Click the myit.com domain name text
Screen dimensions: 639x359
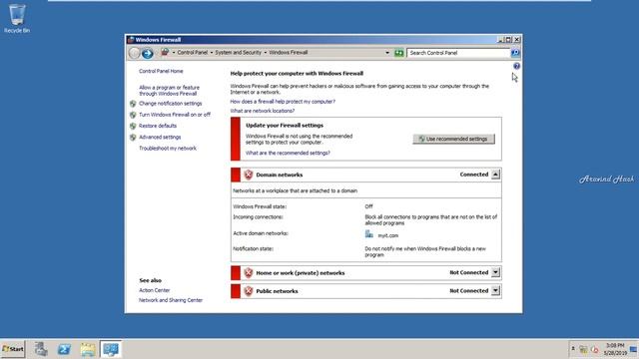(388, 235)
